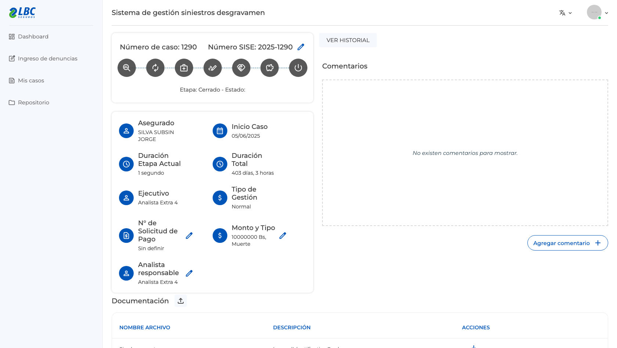
Task: Edit Analista responsable pencil icon
Action: (189, 273)
